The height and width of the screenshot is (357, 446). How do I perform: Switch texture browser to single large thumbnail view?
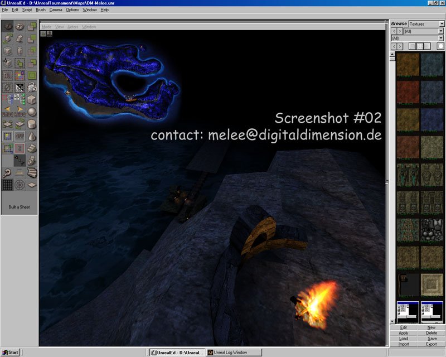(412, 46)
